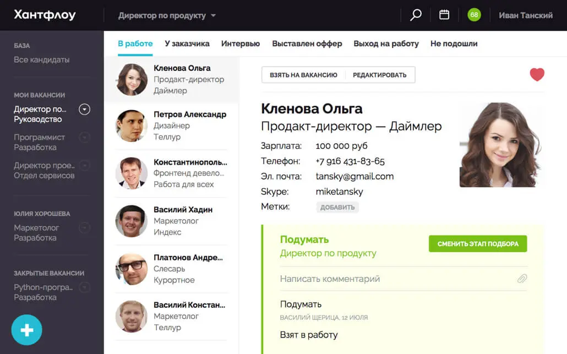Open notifications via the green 68 badge
Viewport: 567px width, 354px height.
[473, 15]
